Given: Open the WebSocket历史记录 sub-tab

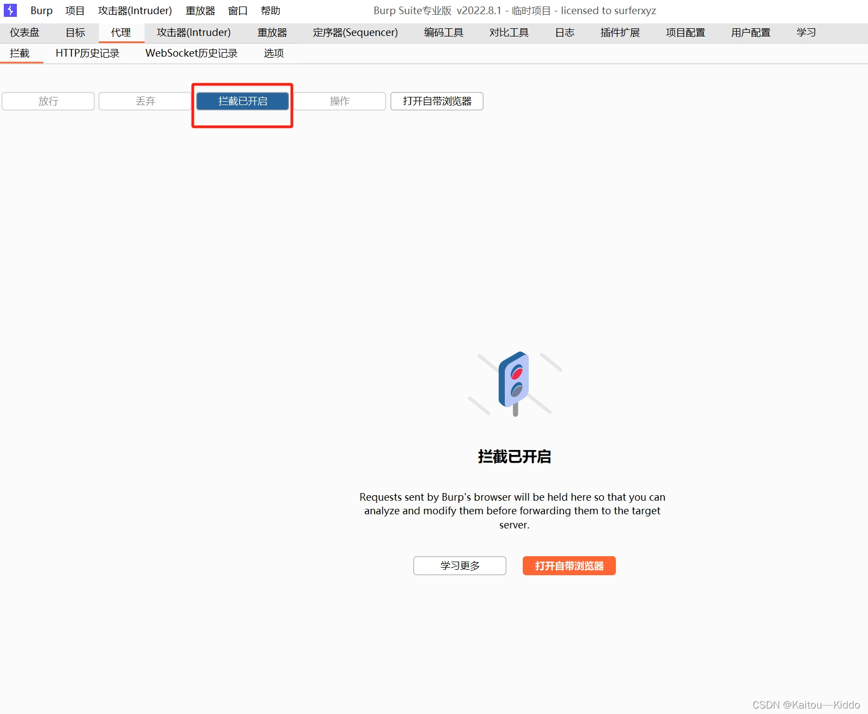Looking at the screenshot, I should [192, 53].
